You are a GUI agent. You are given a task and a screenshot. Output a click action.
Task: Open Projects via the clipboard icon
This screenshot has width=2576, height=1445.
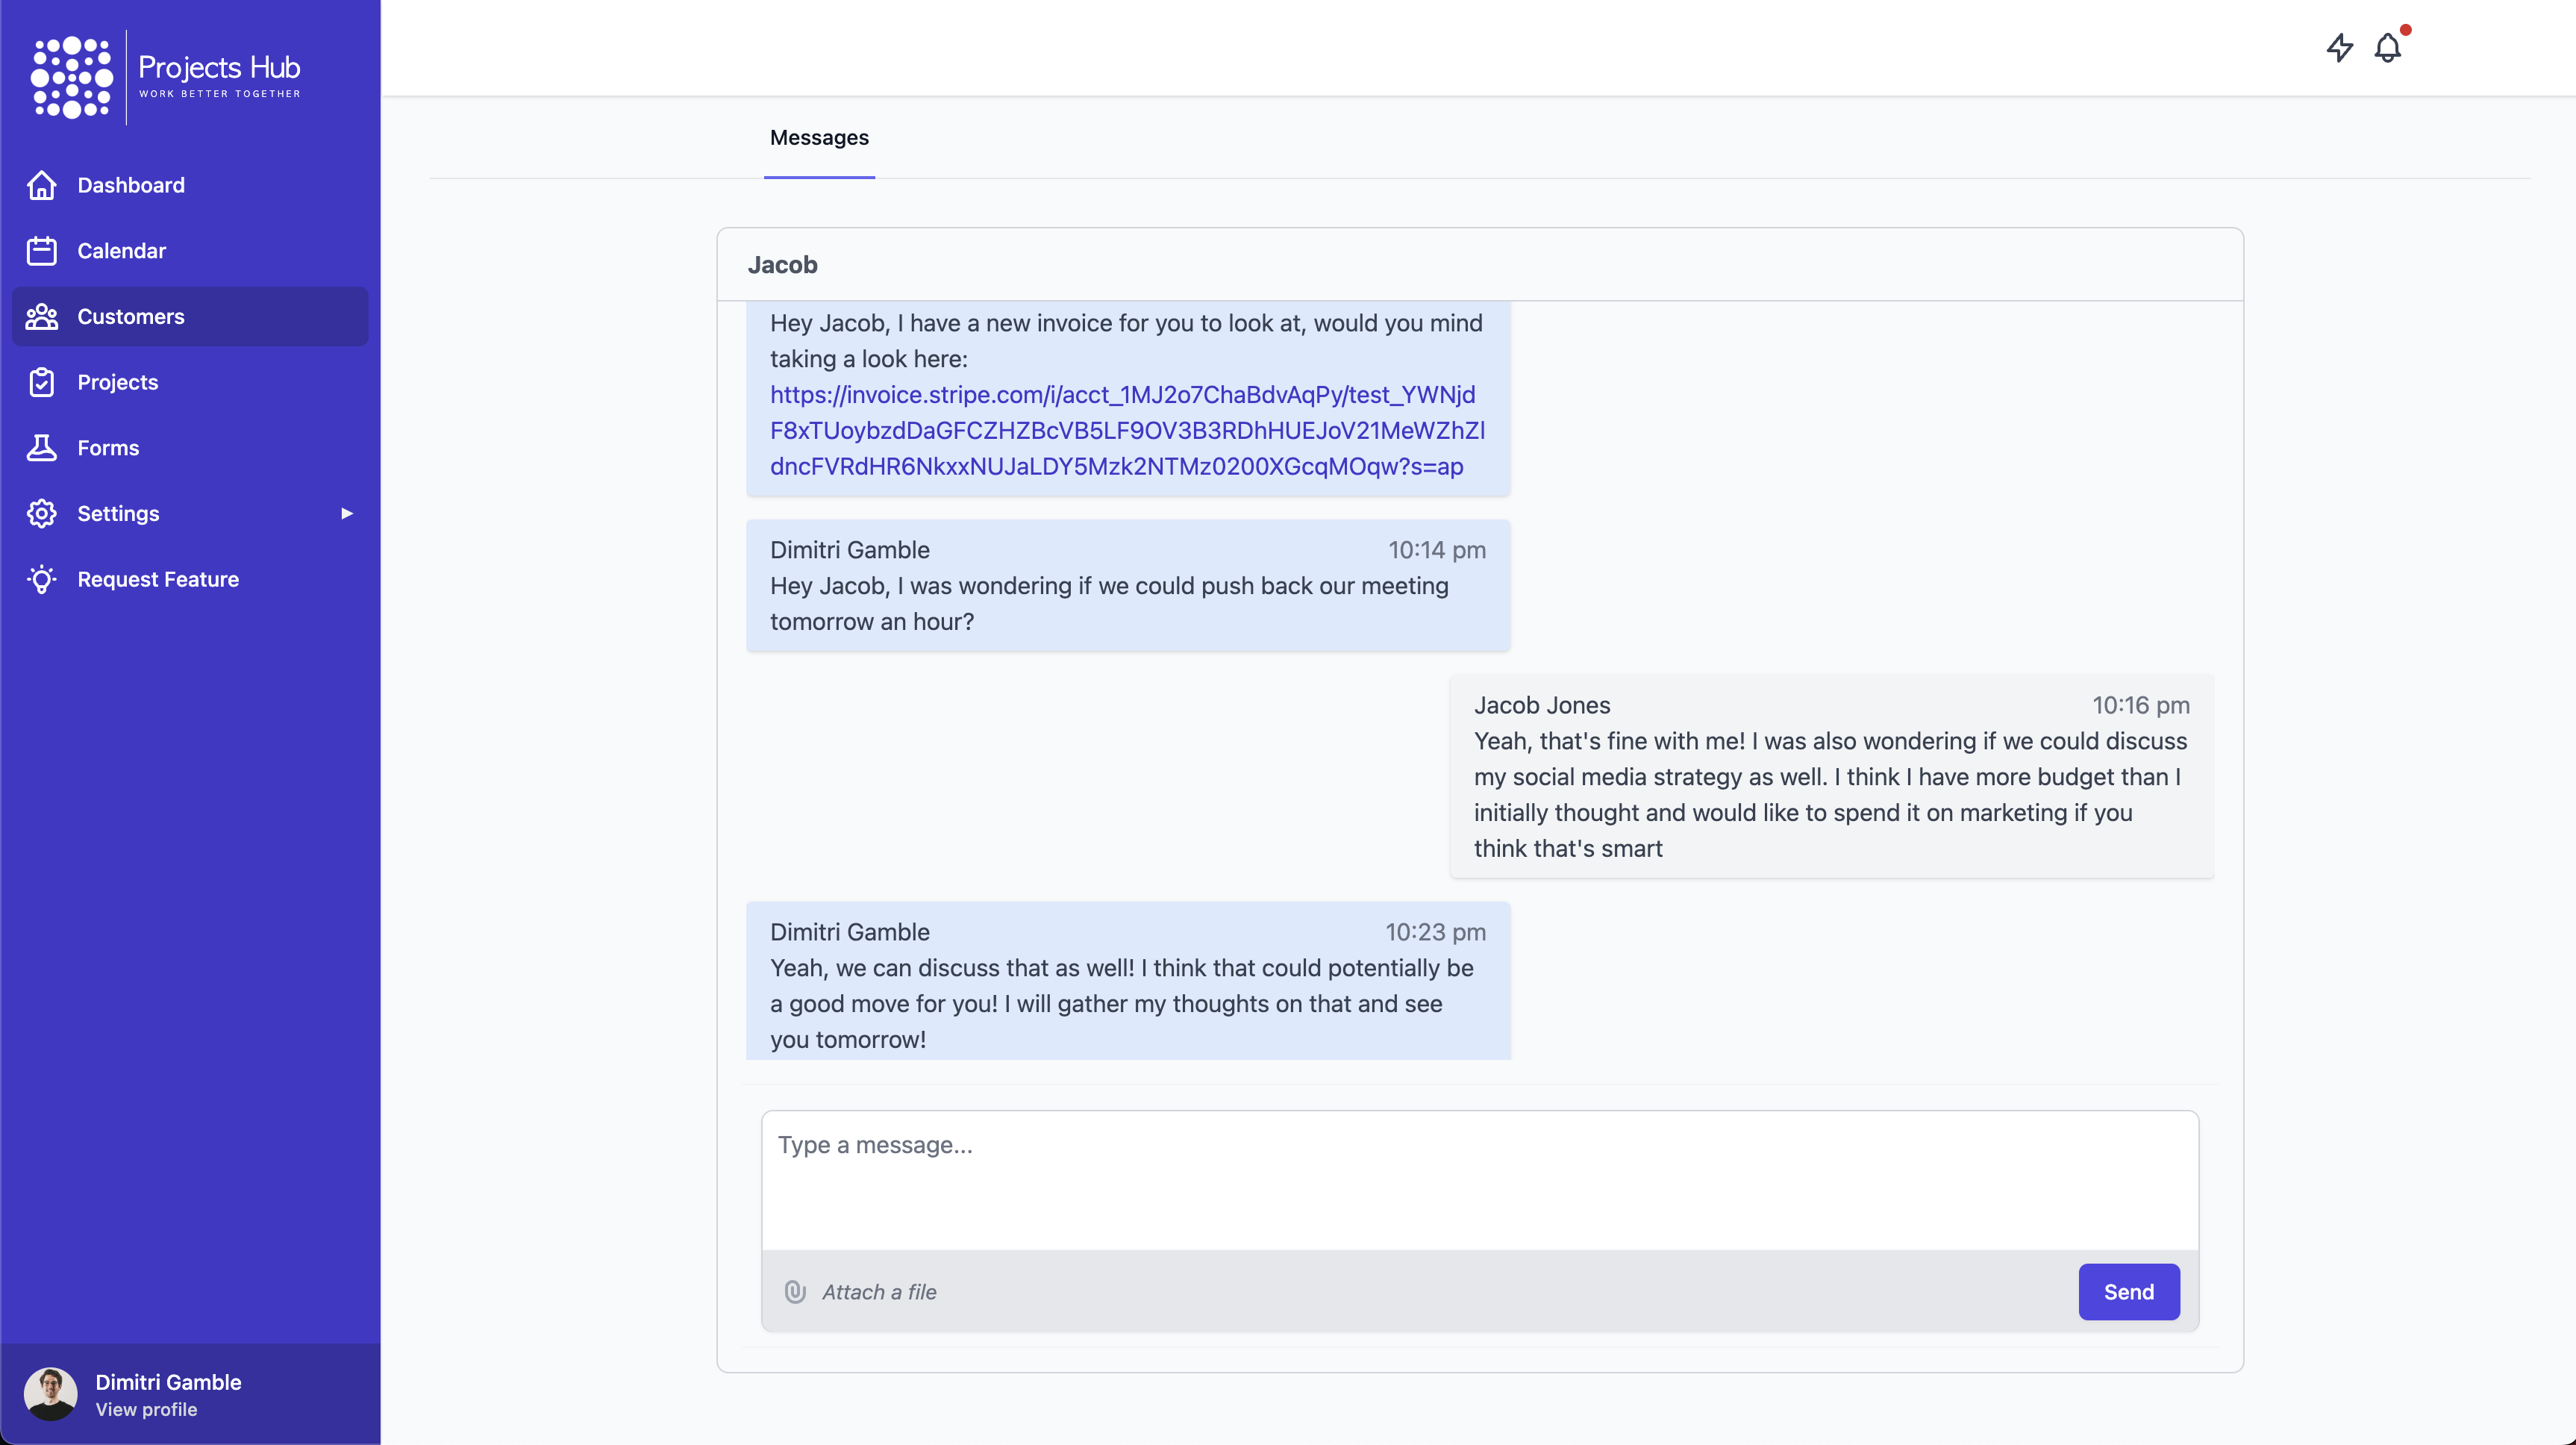click(42, 382)
